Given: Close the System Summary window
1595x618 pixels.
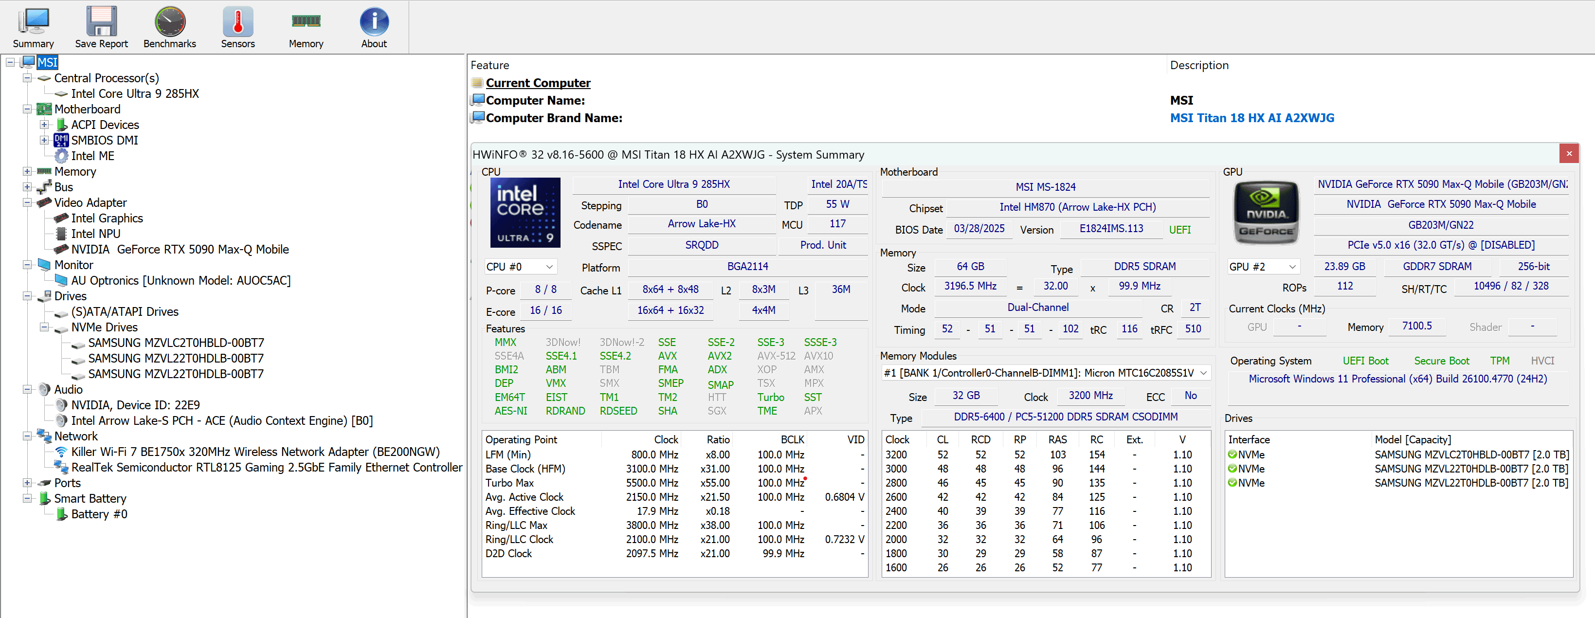Looking at the screenshot, I should [x=1569, y=153].
